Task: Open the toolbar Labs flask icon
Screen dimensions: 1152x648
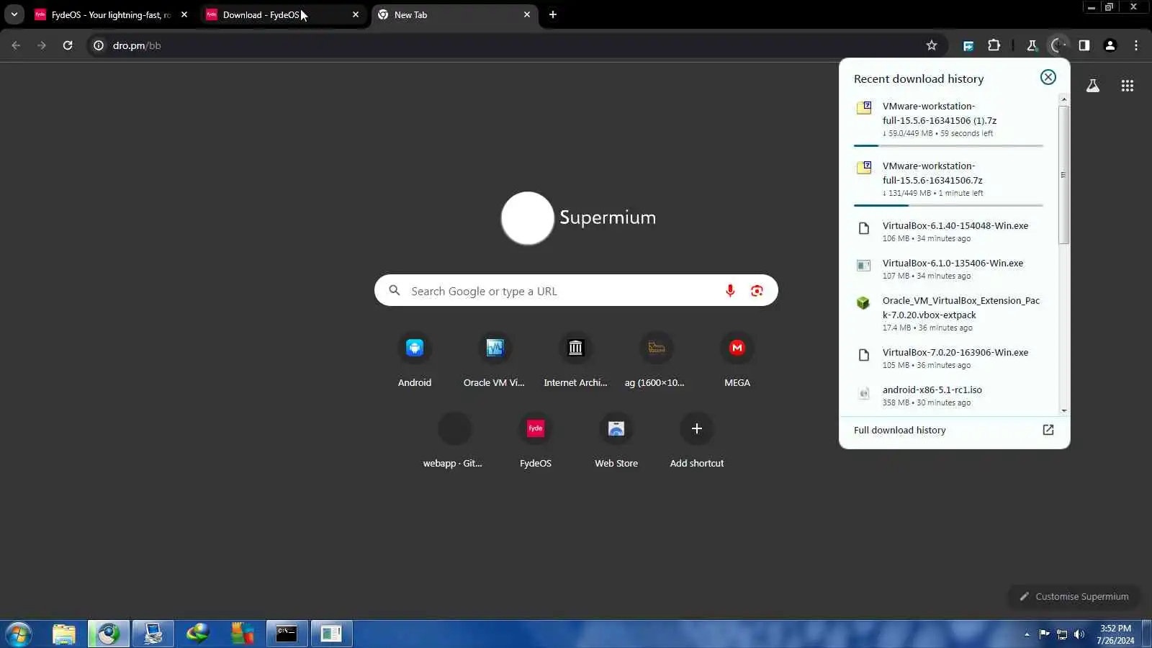Action: (1032, 45)
